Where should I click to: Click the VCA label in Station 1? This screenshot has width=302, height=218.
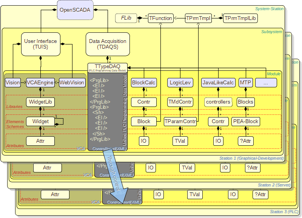point(80,148)
